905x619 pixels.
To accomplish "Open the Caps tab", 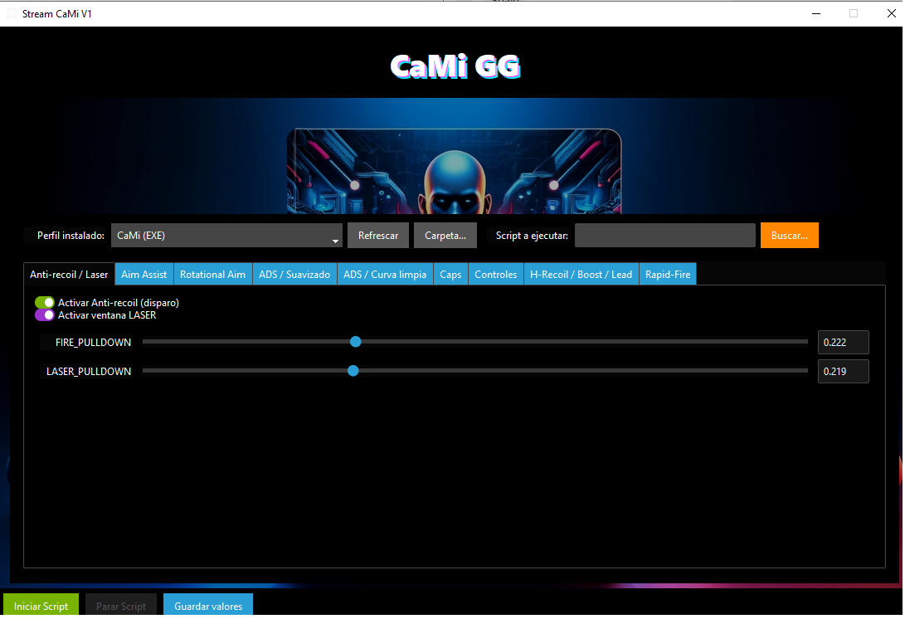I will 450,274.
